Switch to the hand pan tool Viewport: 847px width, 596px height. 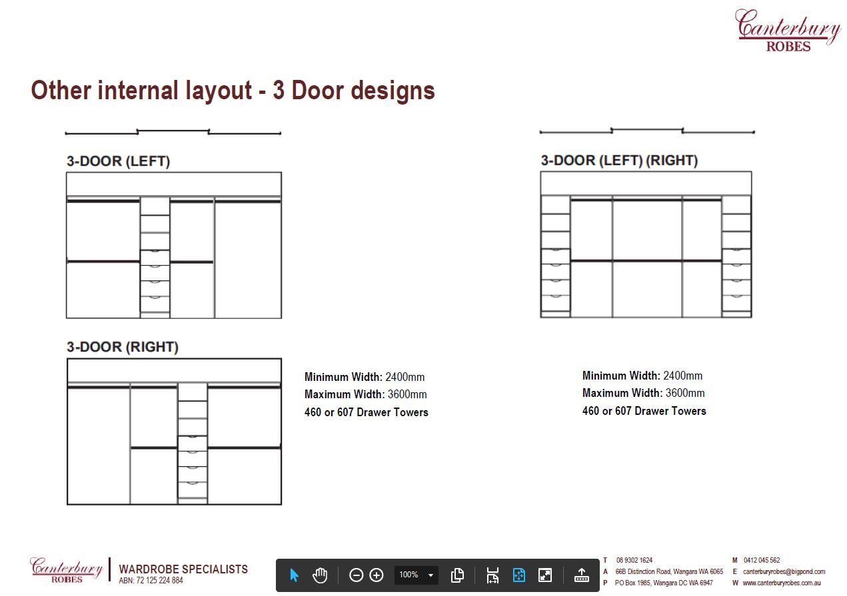(x=320, y=575)
